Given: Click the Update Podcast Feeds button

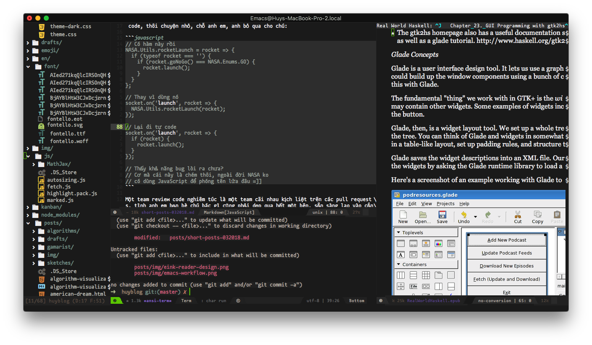Looking at the screenshot, I should point(507,253).
